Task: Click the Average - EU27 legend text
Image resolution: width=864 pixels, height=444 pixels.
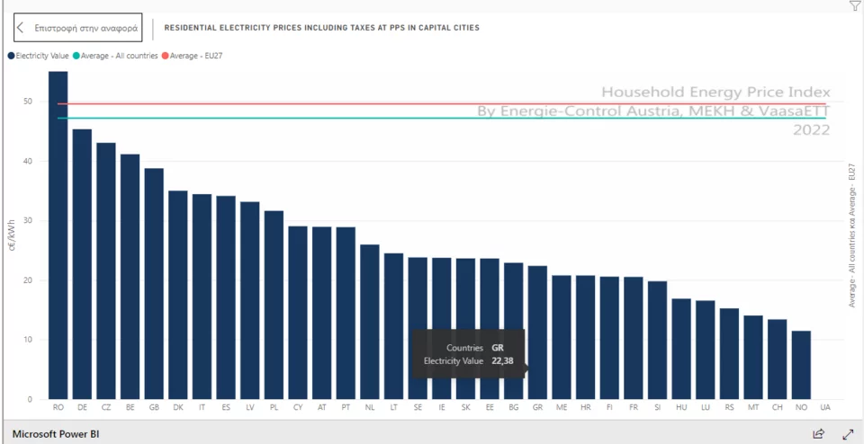Action: [x=196, y=56]
